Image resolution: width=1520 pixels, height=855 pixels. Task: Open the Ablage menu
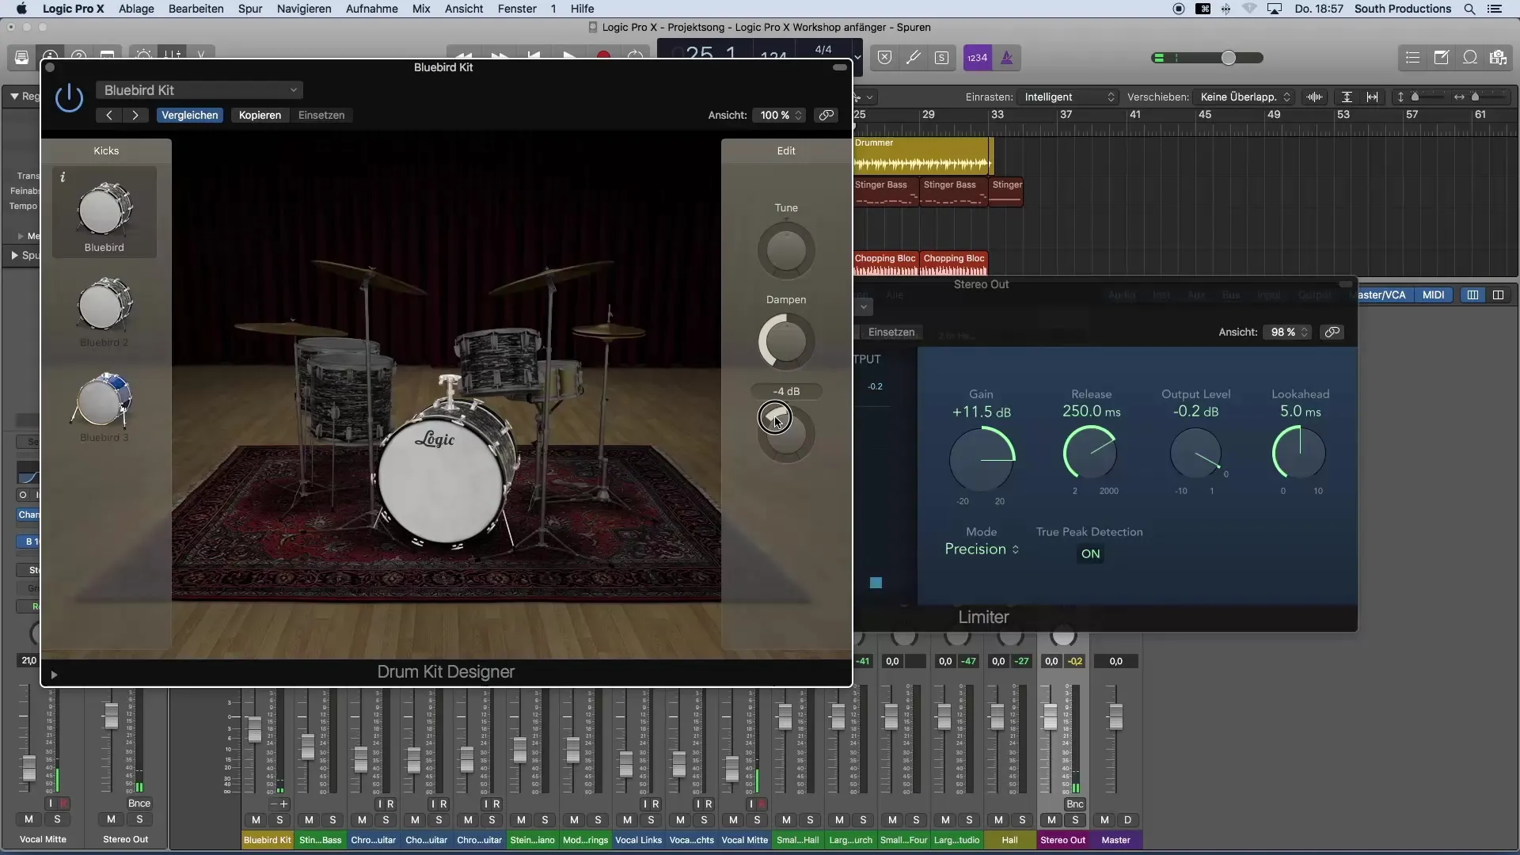136,9
